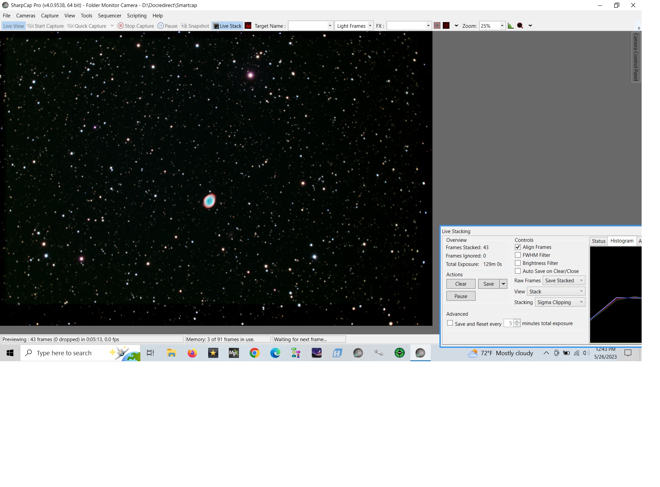Open the Cameras menu
Viewport: 660px width, 487px height.
coord(26,15)
